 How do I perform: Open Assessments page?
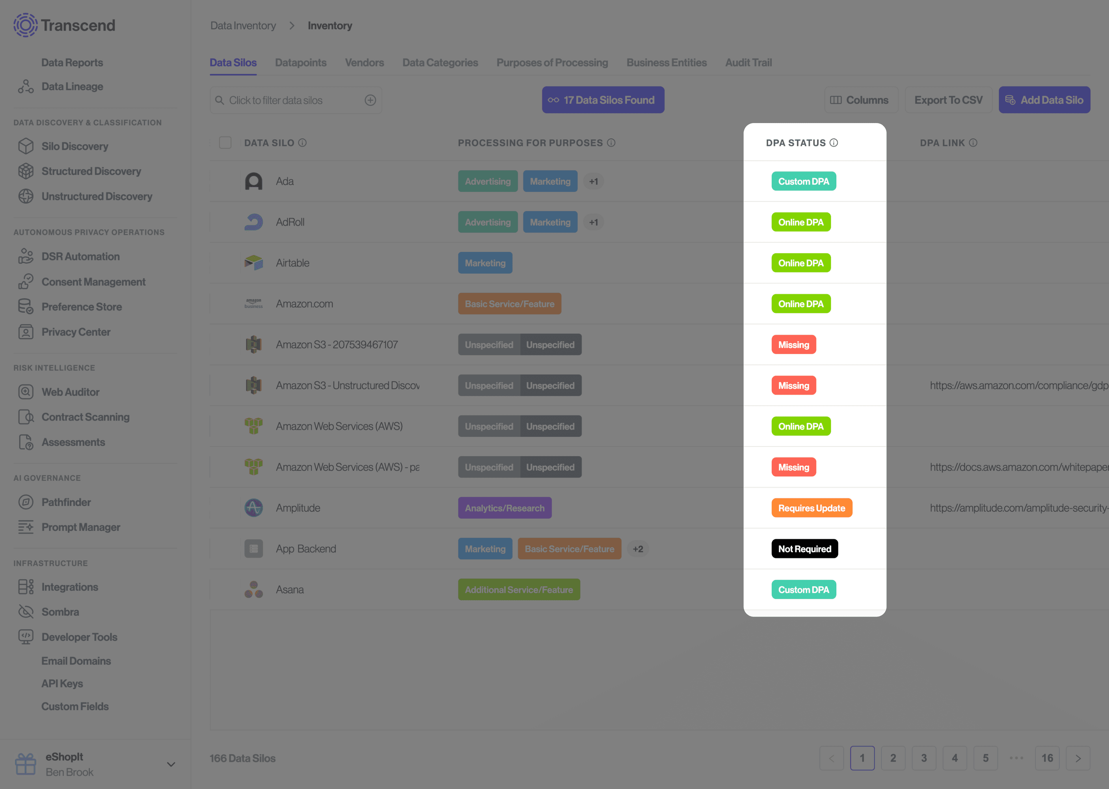click(73, 442)
